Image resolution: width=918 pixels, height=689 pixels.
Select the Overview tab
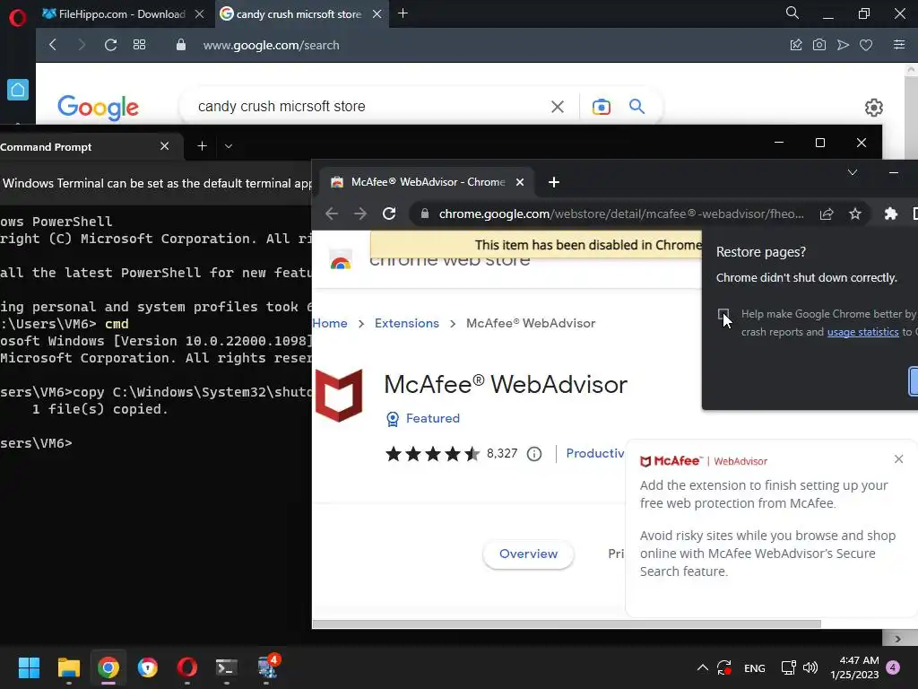[528, 554]
